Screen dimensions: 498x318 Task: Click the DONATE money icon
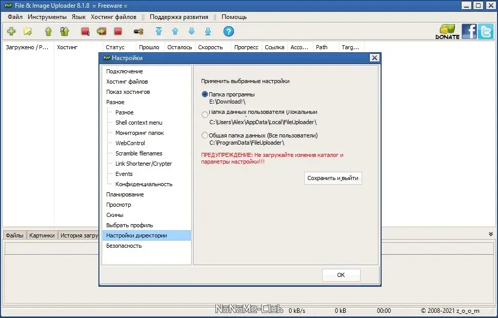coord(447,31)
